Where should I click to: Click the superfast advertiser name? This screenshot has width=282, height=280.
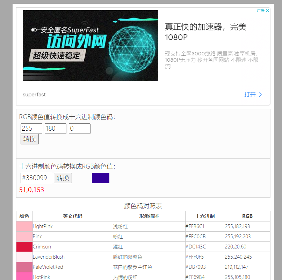click(x=34, y=95)
